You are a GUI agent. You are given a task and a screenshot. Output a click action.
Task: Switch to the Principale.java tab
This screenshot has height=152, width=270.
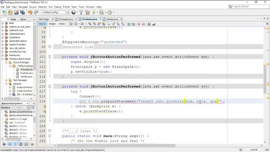click(x=66, y=19)
